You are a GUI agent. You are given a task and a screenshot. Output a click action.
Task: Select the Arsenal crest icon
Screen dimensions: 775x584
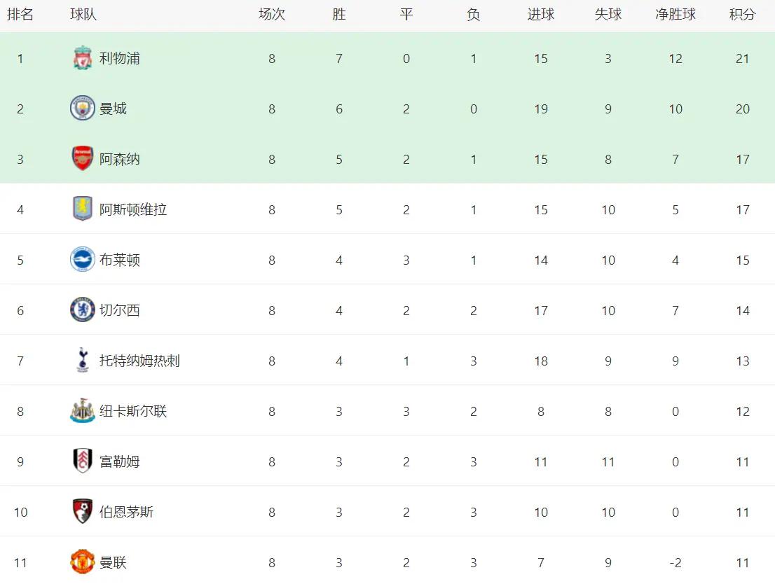(x=83, y=159)
